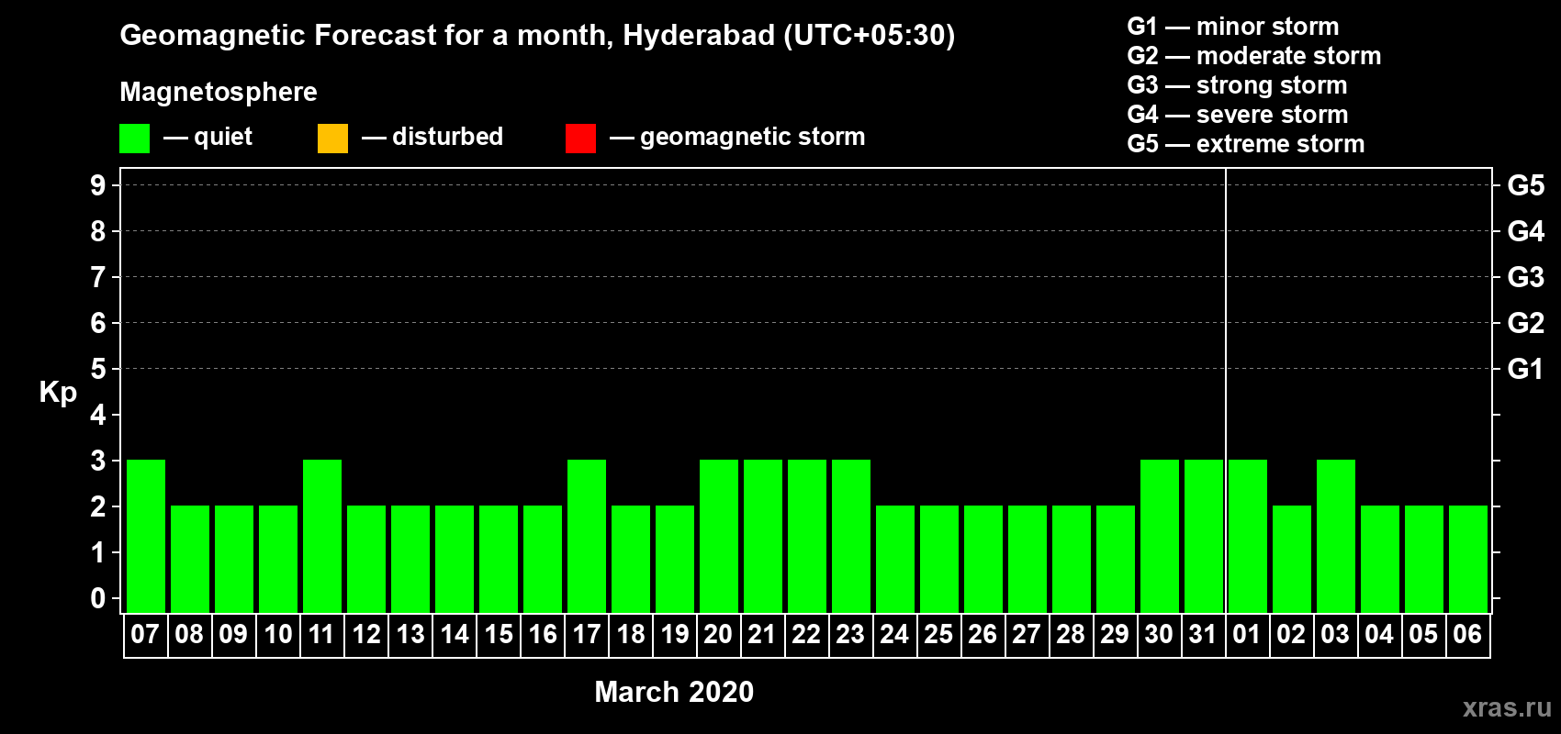Click date label 10 on the axis

pyautogui.click(x=277, y=635)
